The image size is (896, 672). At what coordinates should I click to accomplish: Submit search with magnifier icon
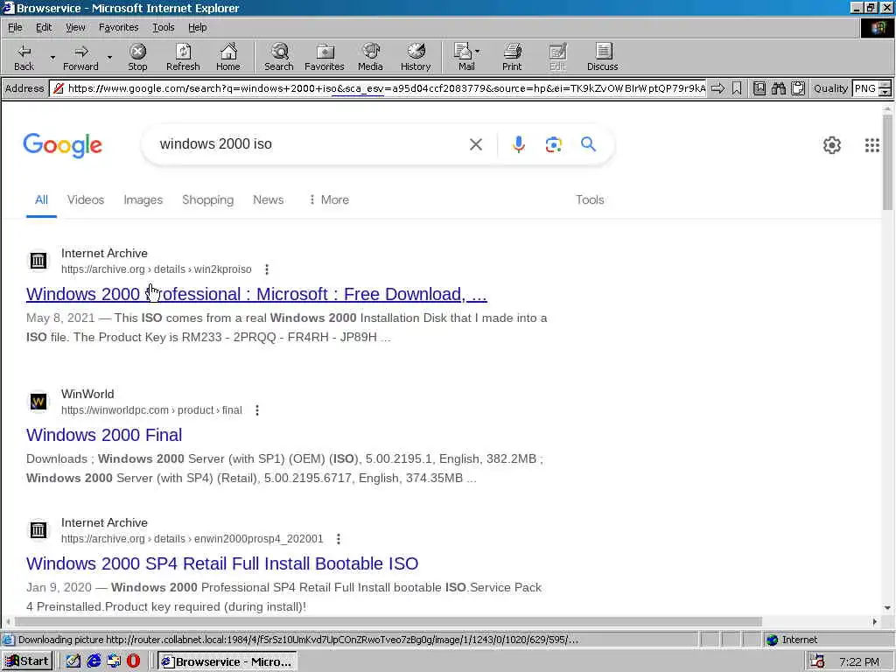(588, 144)
